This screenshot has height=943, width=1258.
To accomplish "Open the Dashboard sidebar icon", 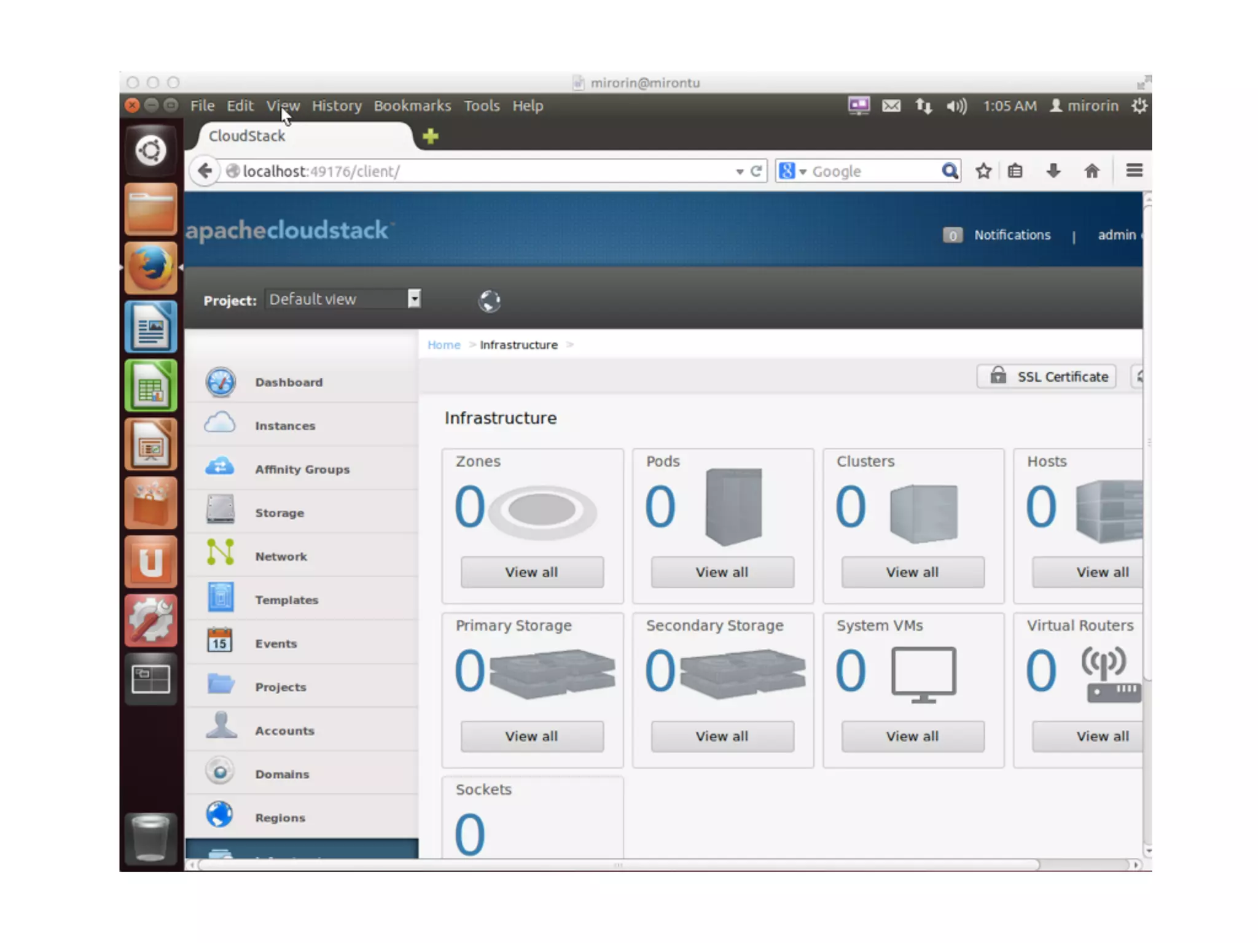I will [220, 382].
